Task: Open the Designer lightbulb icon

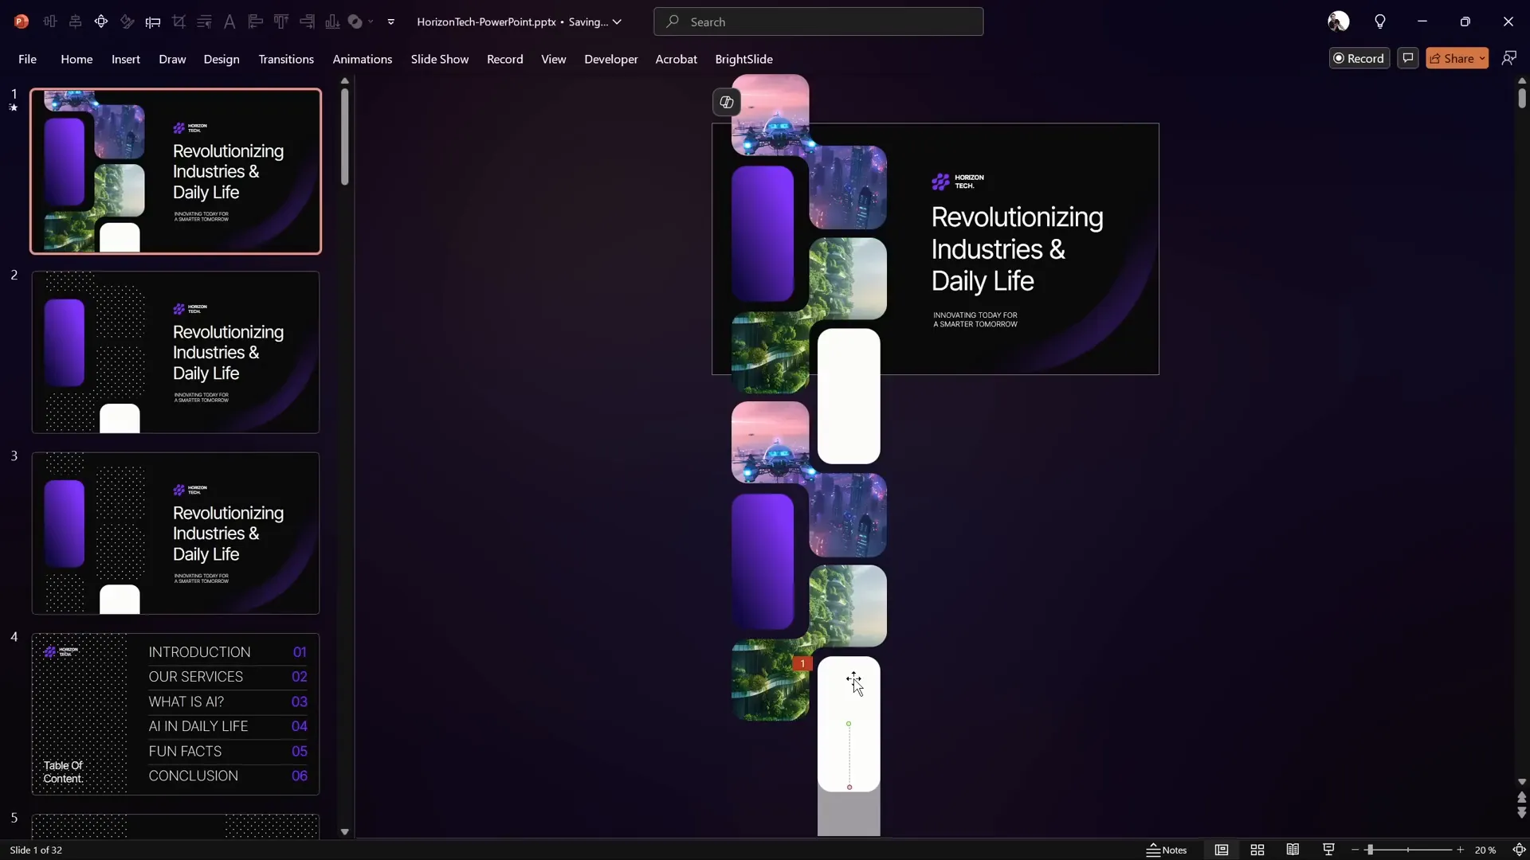Action: tap(1381, 21)
